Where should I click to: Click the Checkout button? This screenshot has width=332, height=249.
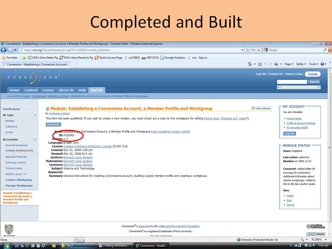click(x=53, y=124)
